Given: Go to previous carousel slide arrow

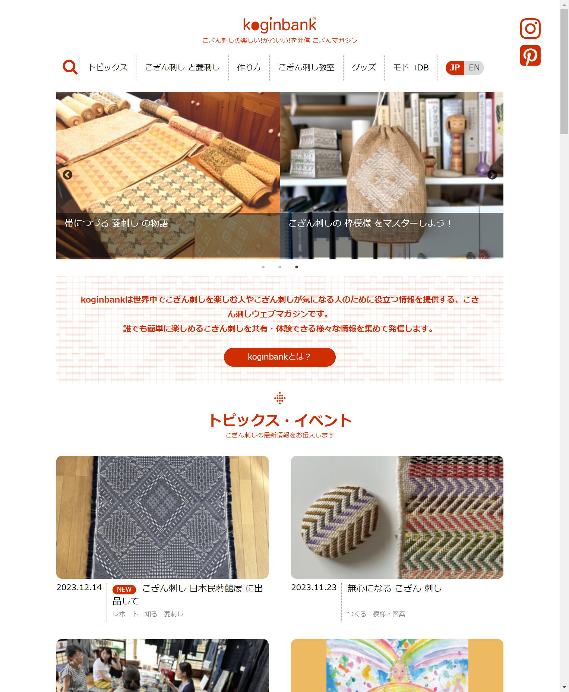Looking at the screenshot, I should click(67, 175).
